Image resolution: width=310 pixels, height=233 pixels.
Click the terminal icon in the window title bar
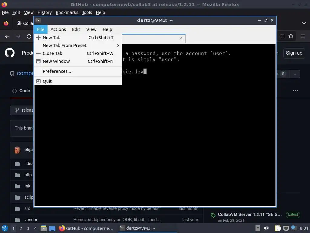pyautogui.click(x=38, y=20)
